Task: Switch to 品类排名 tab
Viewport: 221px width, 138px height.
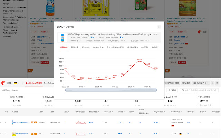Action: (x=75, y=47)
